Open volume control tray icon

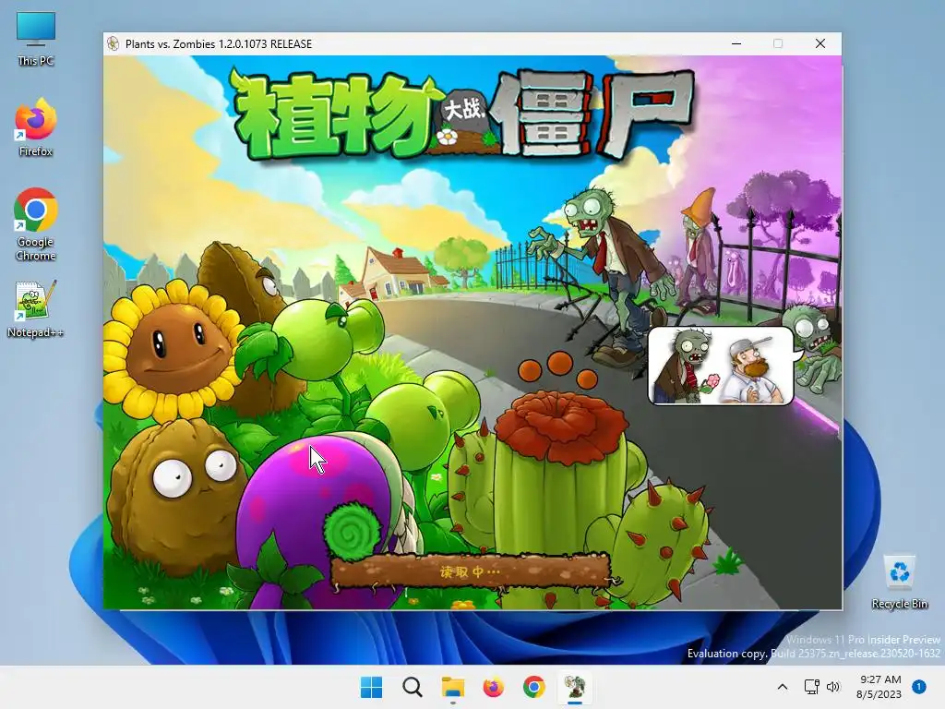833,687
